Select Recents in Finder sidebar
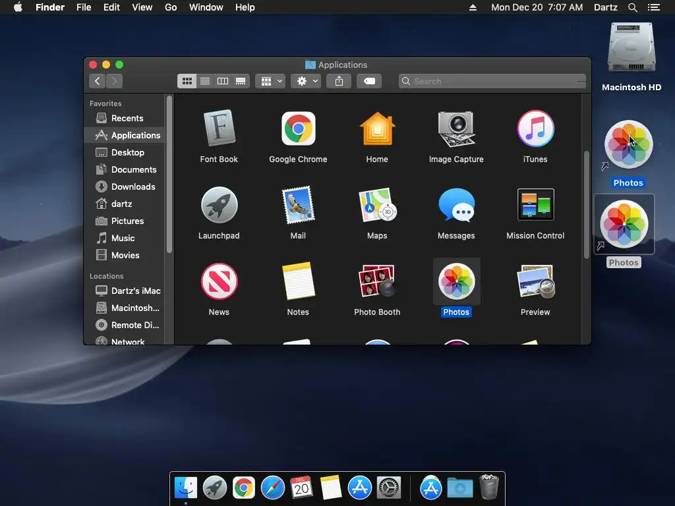The width and height of the screenshot is (675, 506). [125, 118]
